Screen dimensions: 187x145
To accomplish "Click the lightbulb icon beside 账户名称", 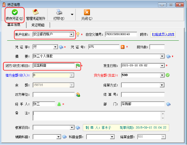I will [78, 34].
